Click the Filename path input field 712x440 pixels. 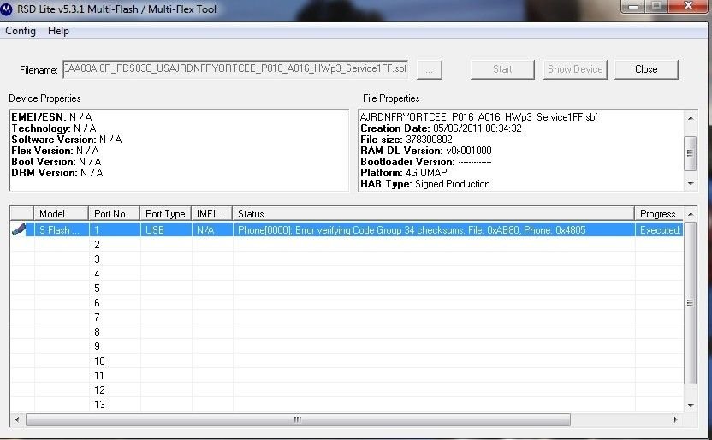(x=235, y=69)
